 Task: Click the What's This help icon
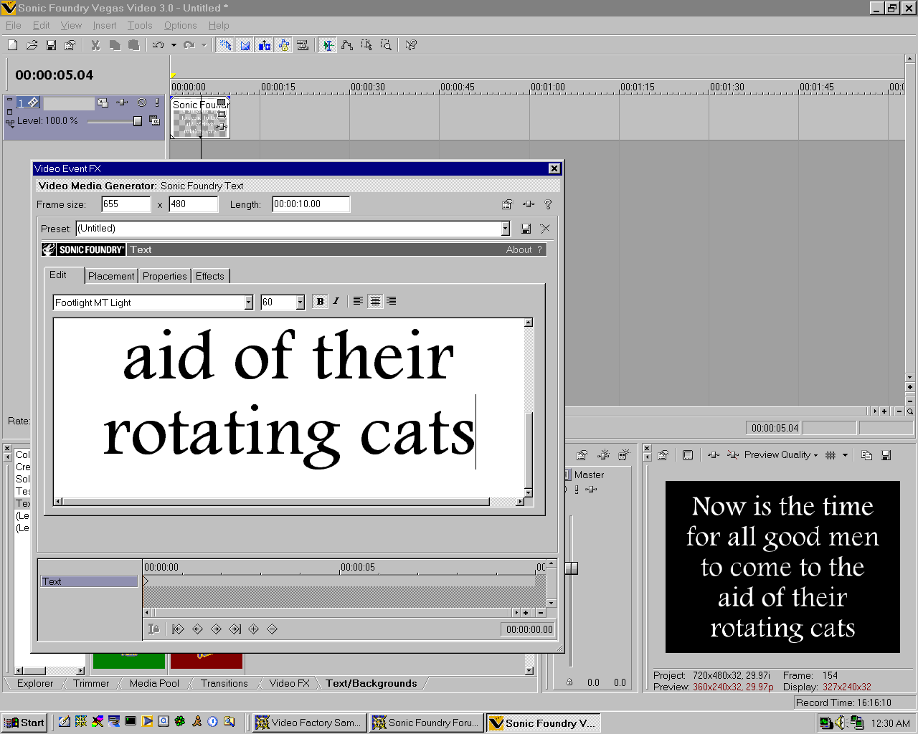[x=411, y=45]
